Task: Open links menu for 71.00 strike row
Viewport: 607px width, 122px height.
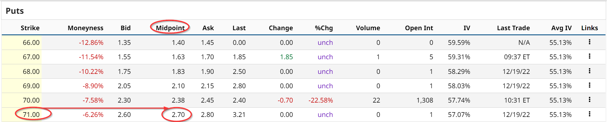Action: tap(589, 114)
